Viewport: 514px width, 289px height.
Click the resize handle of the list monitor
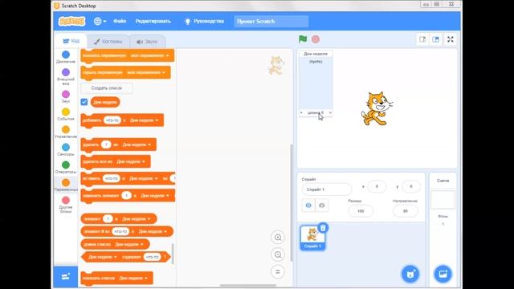coord(330,112)
